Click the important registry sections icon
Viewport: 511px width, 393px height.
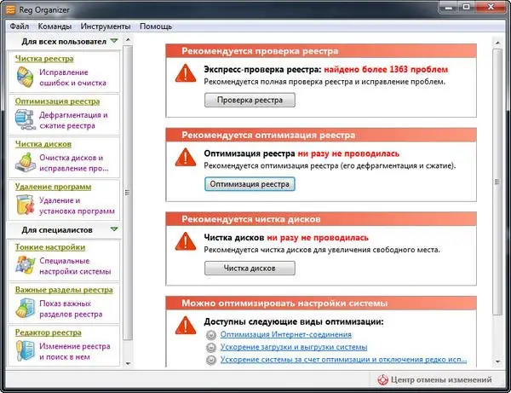tap(25, 309)
